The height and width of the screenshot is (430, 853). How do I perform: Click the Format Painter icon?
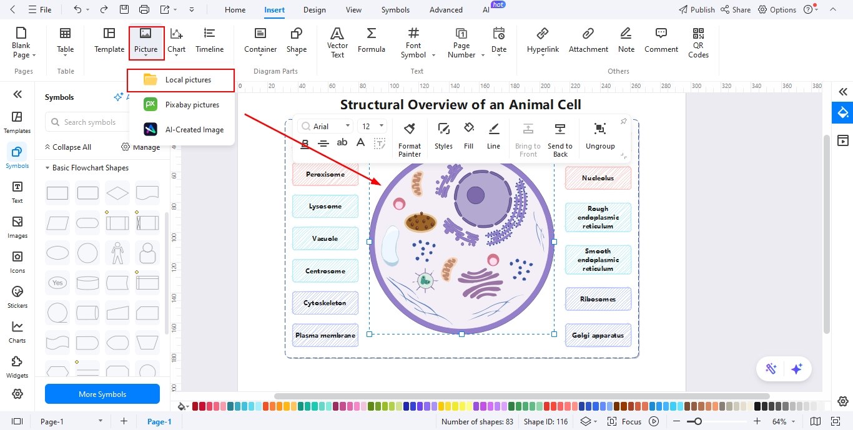pos(410,140)
